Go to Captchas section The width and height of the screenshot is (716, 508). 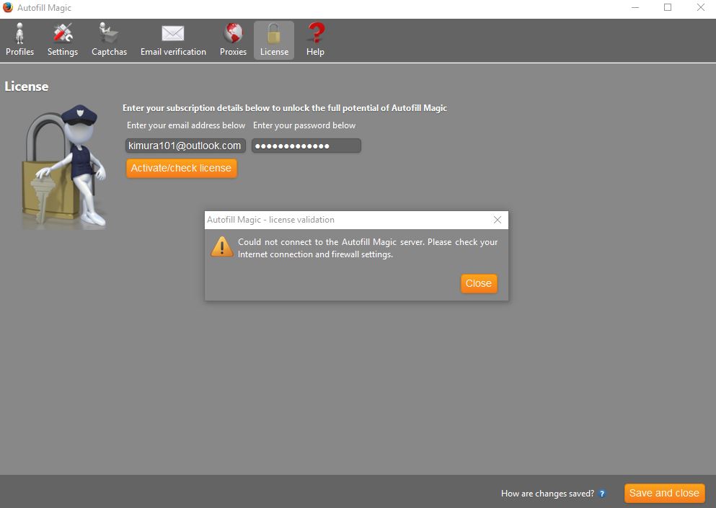pyautogui.click(x=109, y=40)
